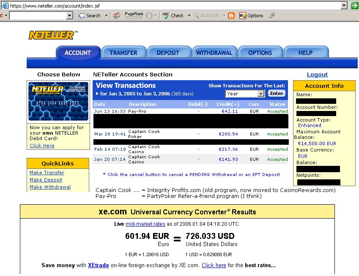This screenshot has width=359, height=276.
Task: Click the highlighter pen toolbar icon
Action: 272,15
